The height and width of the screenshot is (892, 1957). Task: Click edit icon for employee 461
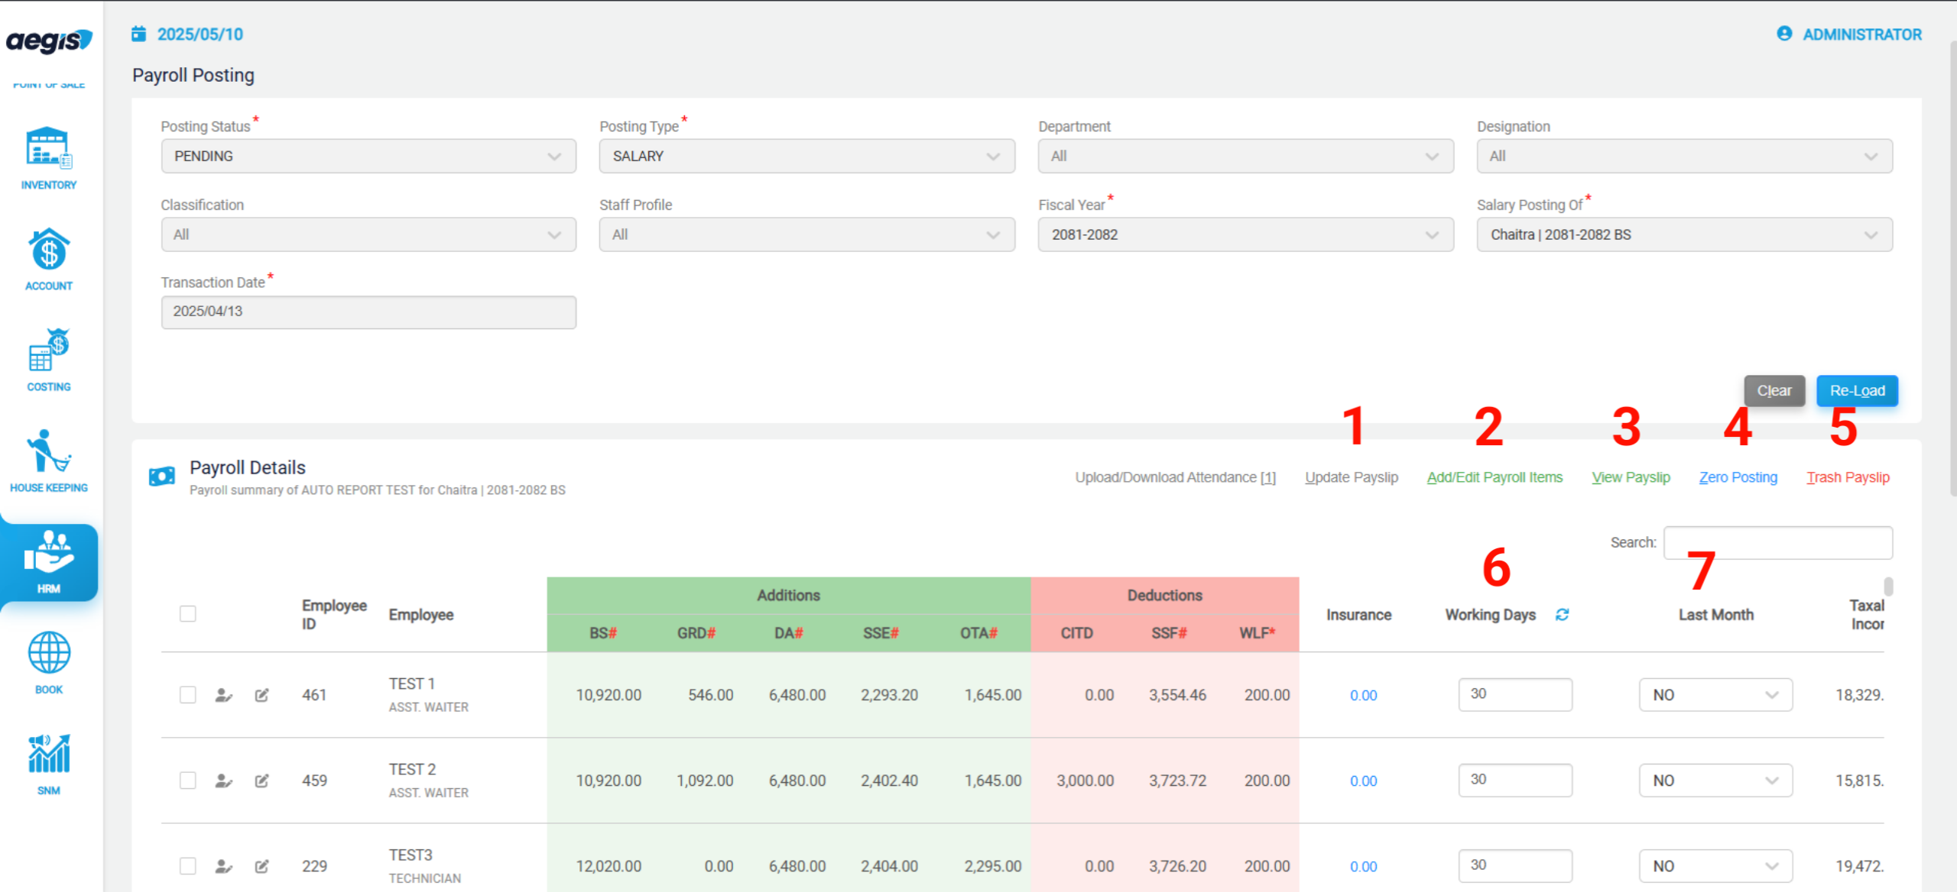tap(261, 695)
